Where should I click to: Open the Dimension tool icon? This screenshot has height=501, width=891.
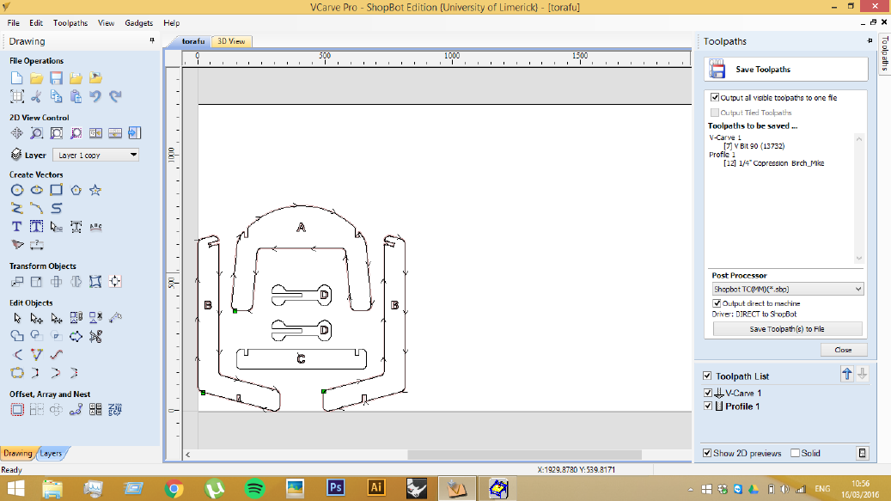tap(36, 245)
